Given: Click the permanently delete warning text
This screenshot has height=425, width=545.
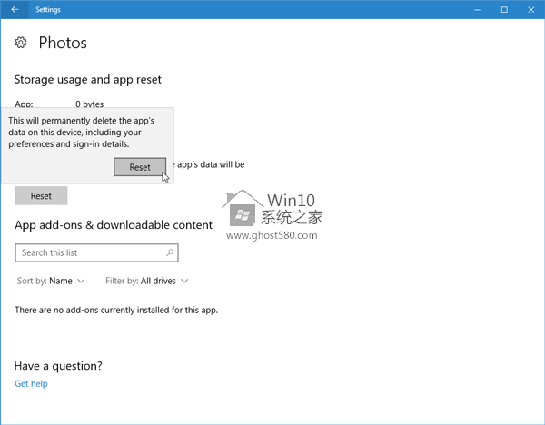Looking at the screenshot, I should (x=82, y=133).
